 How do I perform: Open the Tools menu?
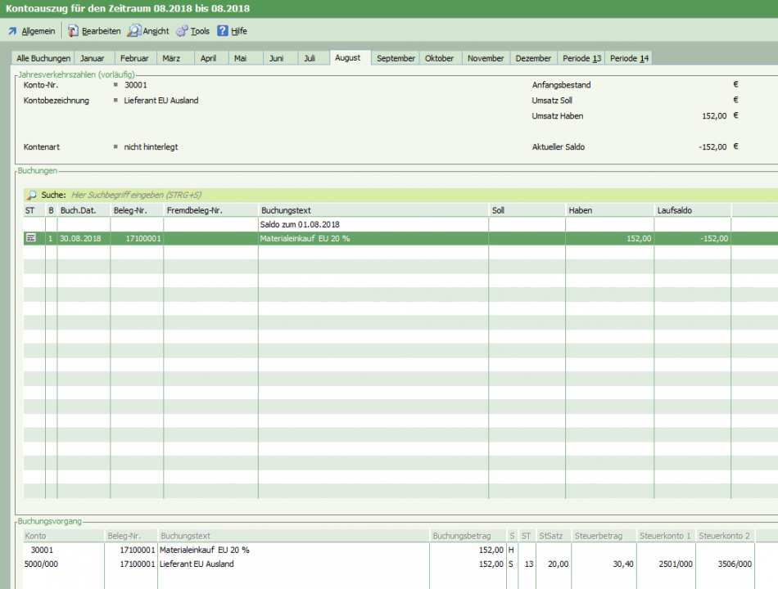point(200,31)
